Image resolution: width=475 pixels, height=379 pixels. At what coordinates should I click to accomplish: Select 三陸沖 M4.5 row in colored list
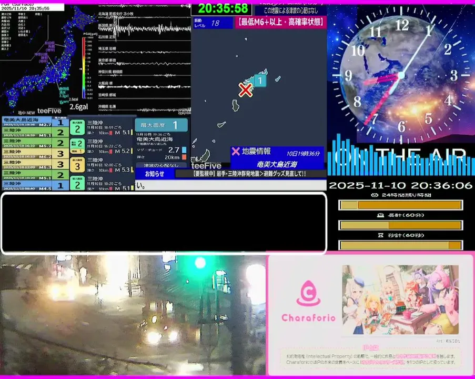tap(35, 186)
